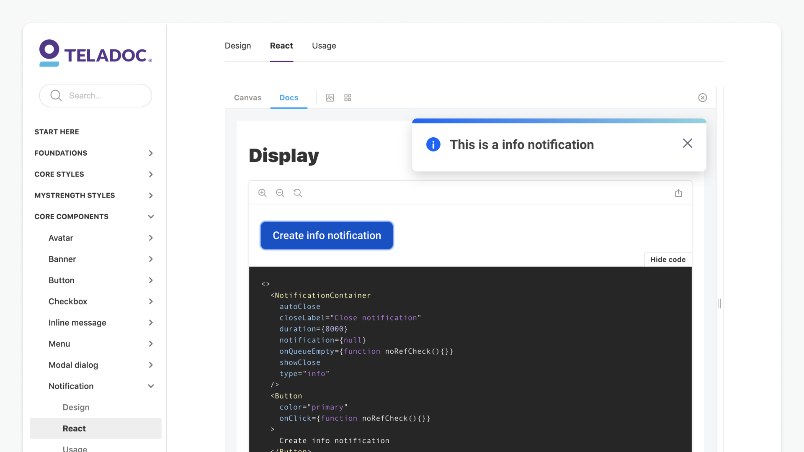Click Create info notification button
Screen dimensions: 804x452
click(327, 235)
